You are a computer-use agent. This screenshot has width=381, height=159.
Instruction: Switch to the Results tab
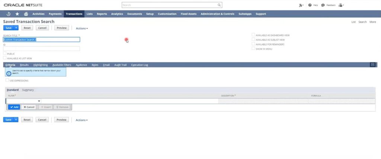point(24,65)
